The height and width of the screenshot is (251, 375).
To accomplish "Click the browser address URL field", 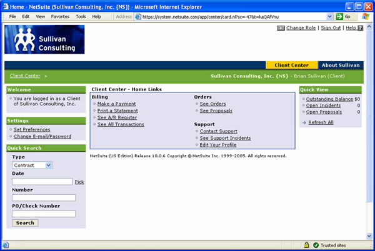I will click(233, 17).
